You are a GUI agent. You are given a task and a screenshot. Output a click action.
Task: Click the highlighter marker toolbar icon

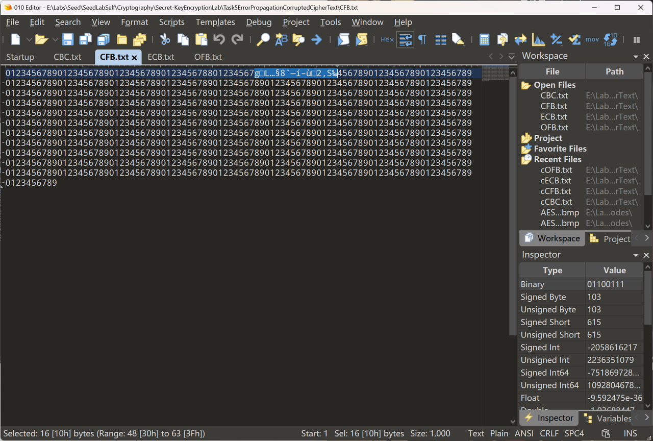click(458, 39)
